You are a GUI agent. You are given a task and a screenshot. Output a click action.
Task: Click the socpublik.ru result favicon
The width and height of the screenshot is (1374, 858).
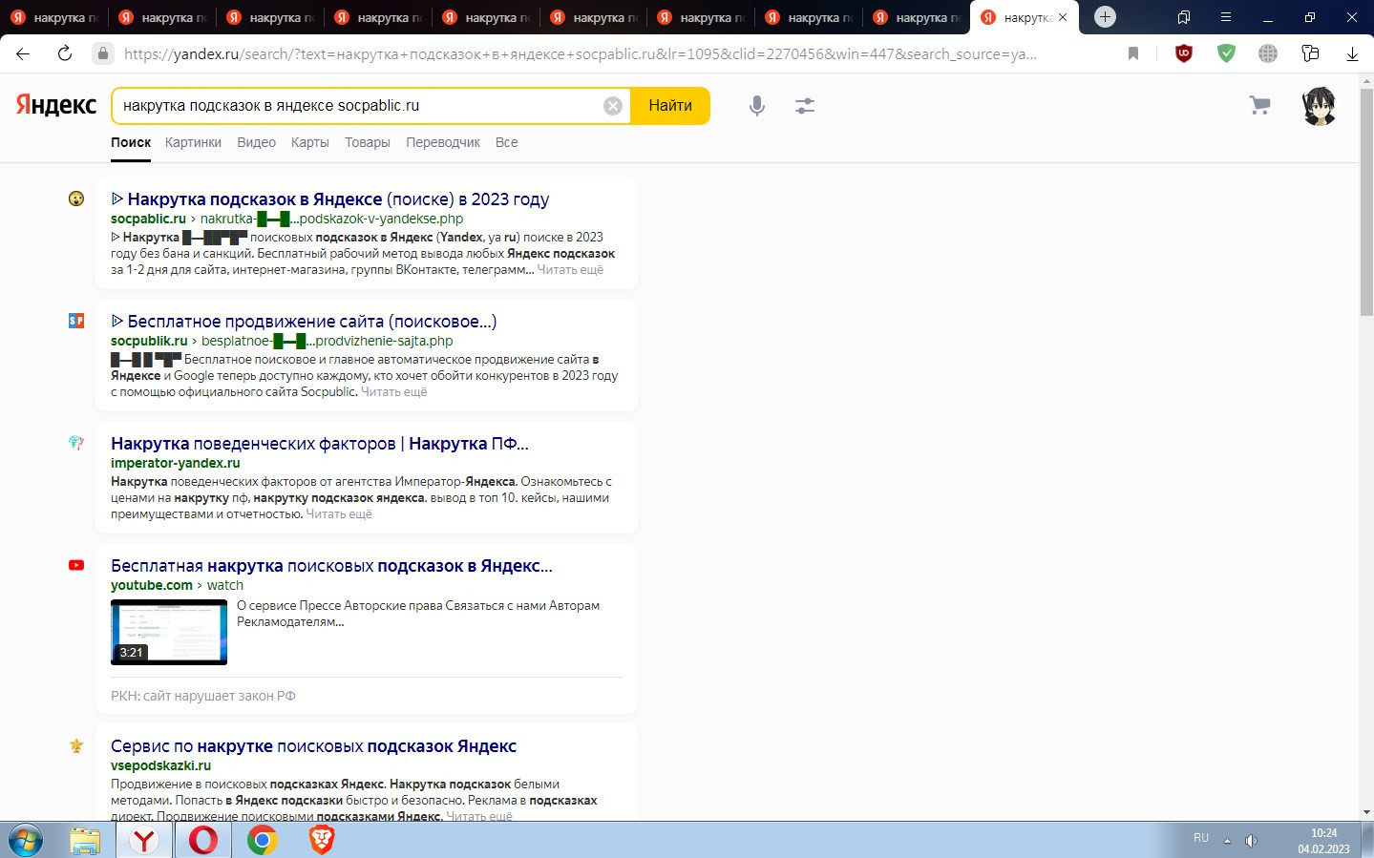[76, 321]
